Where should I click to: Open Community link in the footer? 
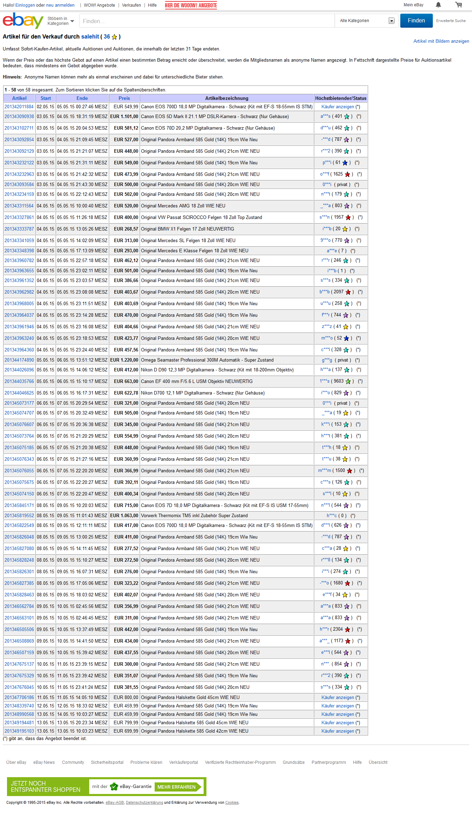(x=73, y=762)
